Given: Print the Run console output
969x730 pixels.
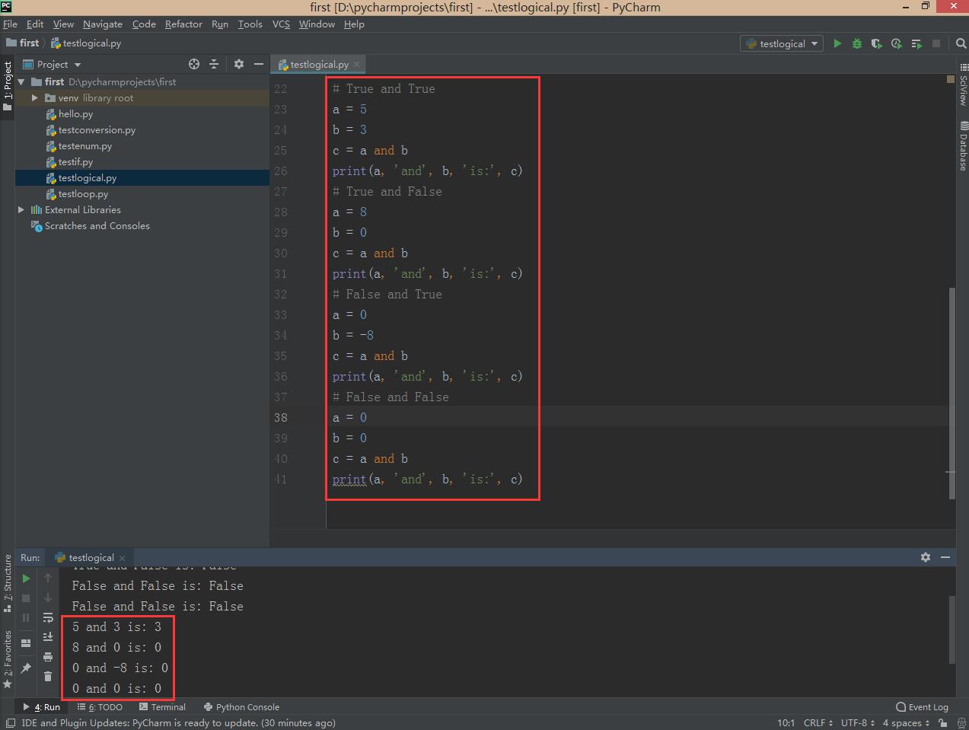Looking at the screenshot, I should [48, 657].
